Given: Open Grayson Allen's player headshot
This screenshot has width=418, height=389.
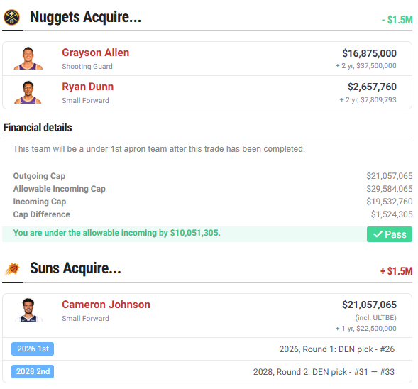Looking at the screenshot, I should click(28, 58).
